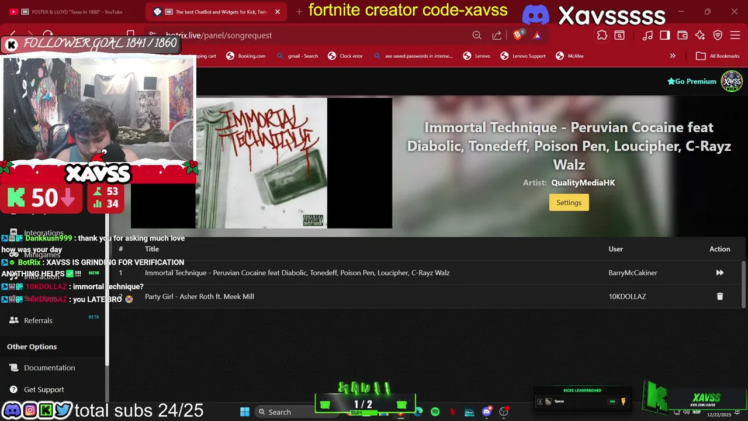748x421 pixels.
Task: Click the share page icon in the address bar
Action: (x=497, y=35)
